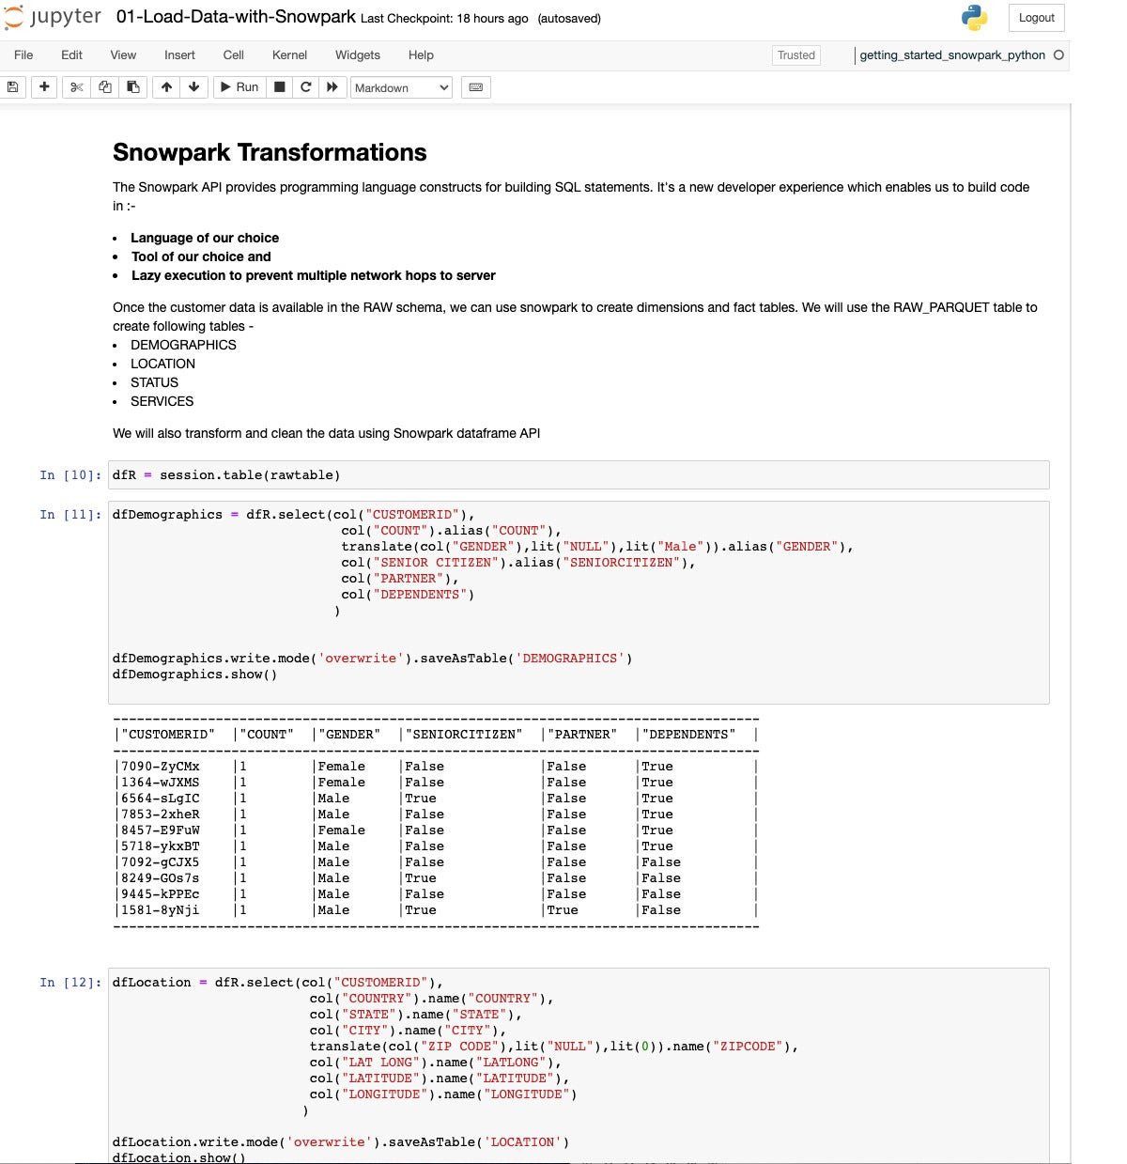Image resolution: width=1127 pixels, height=1164 pixels.
Task: Restart the kernel with circular arrow
Action: (305, 87)
